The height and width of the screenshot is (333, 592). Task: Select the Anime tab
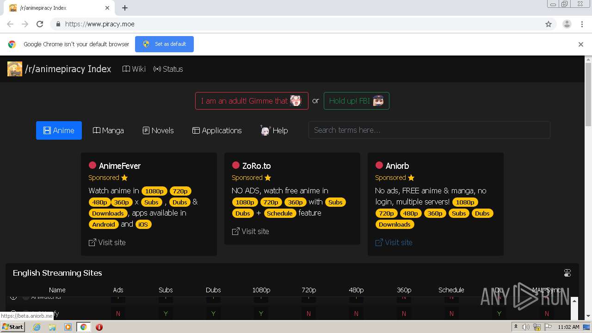point(59,130)
